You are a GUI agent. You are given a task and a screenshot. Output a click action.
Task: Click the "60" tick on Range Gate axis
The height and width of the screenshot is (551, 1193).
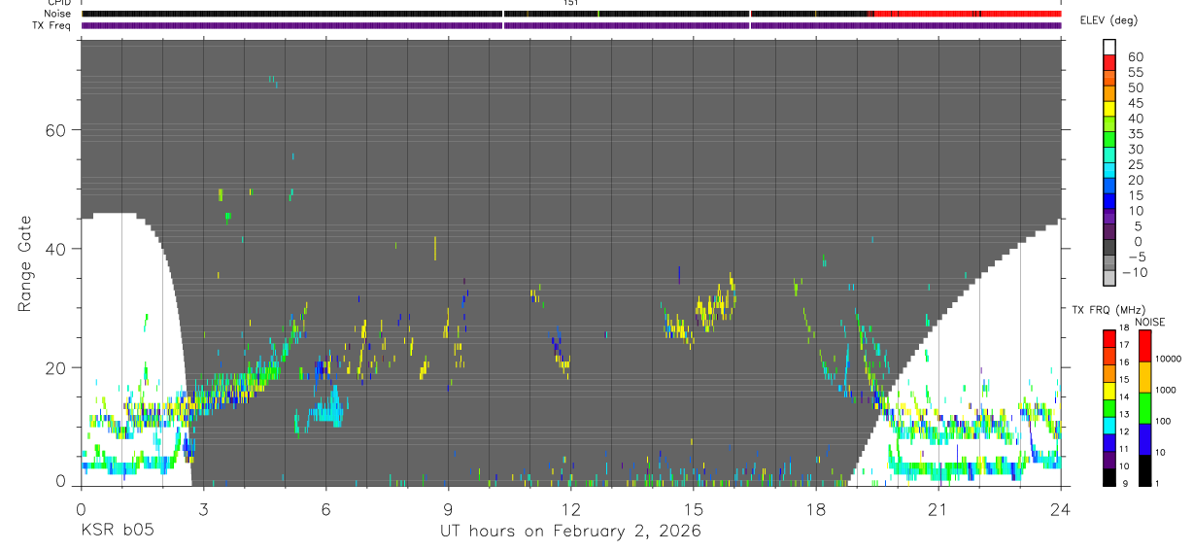tap(57, 130)
